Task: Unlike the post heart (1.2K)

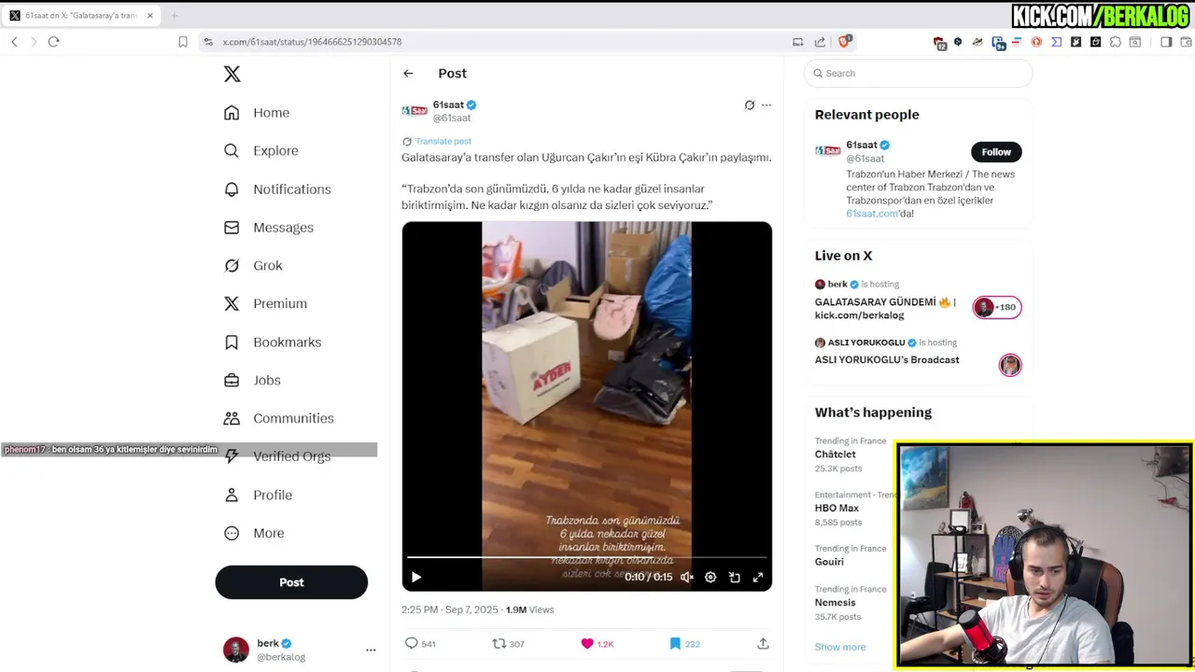Action: 597,644
